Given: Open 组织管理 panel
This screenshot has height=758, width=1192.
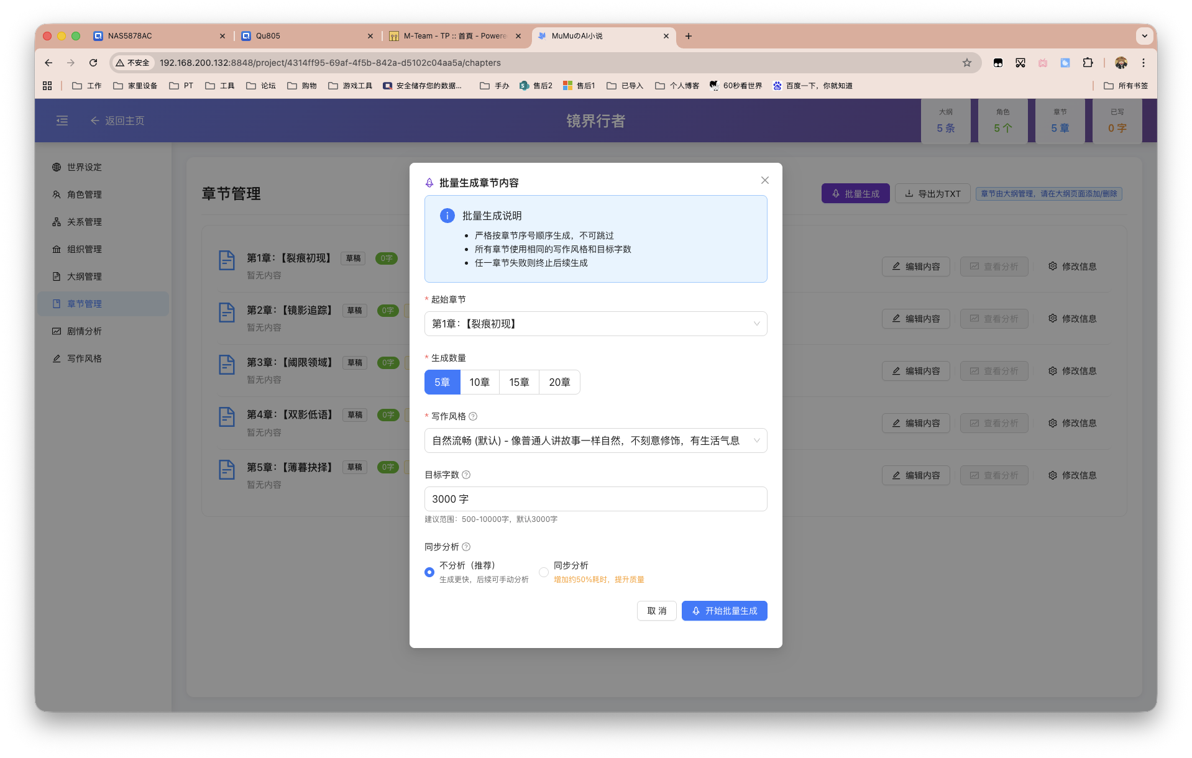Looking at the screenshot, I should [85, 249].
